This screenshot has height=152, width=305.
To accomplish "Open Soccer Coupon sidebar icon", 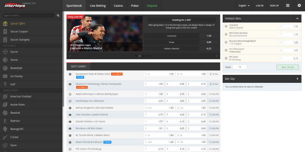I will [x=5, y=32].
